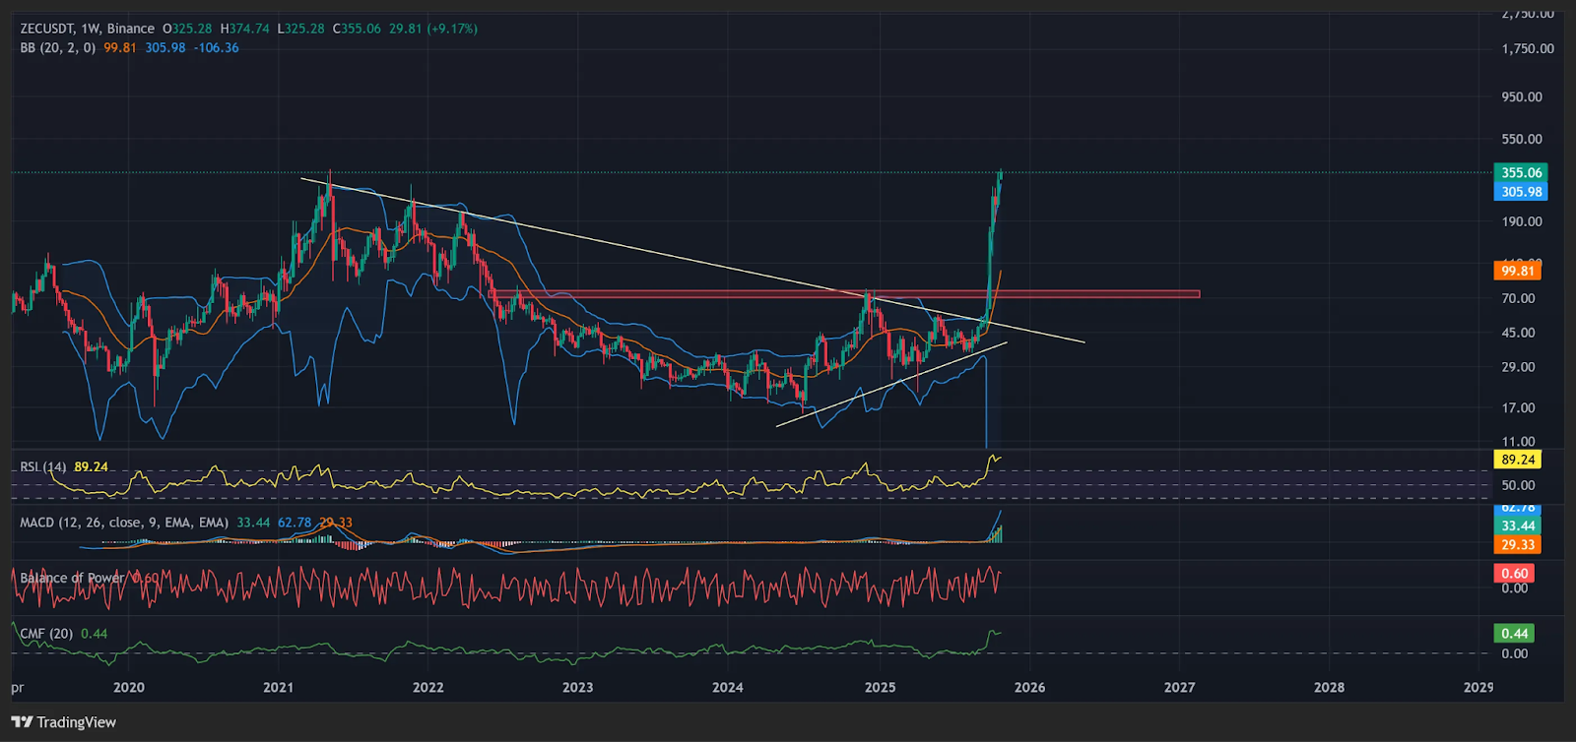Click the yellow 89.24 RSI value tag

(x=1517, y=460)
